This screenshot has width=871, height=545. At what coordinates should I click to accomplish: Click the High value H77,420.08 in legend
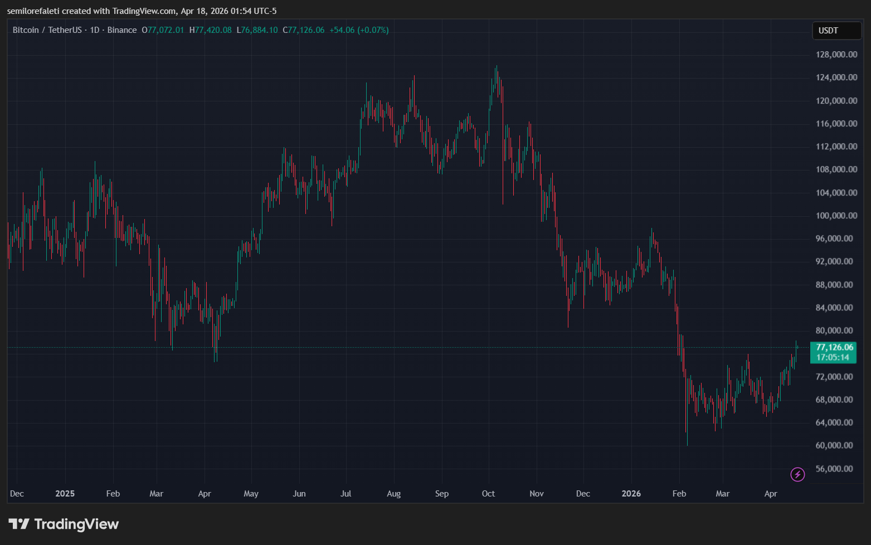(210, 30)
